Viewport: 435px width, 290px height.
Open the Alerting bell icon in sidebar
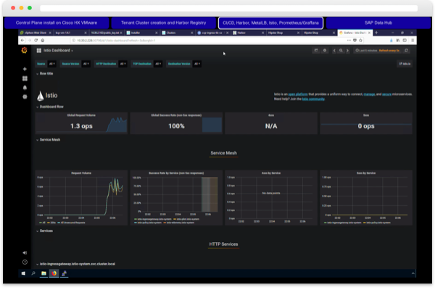click(25, 88)
